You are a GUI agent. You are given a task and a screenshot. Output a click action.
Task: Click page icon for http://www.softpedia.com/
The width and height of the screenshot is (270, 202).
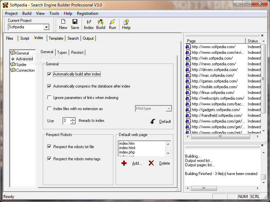click(x=188, y=47)
